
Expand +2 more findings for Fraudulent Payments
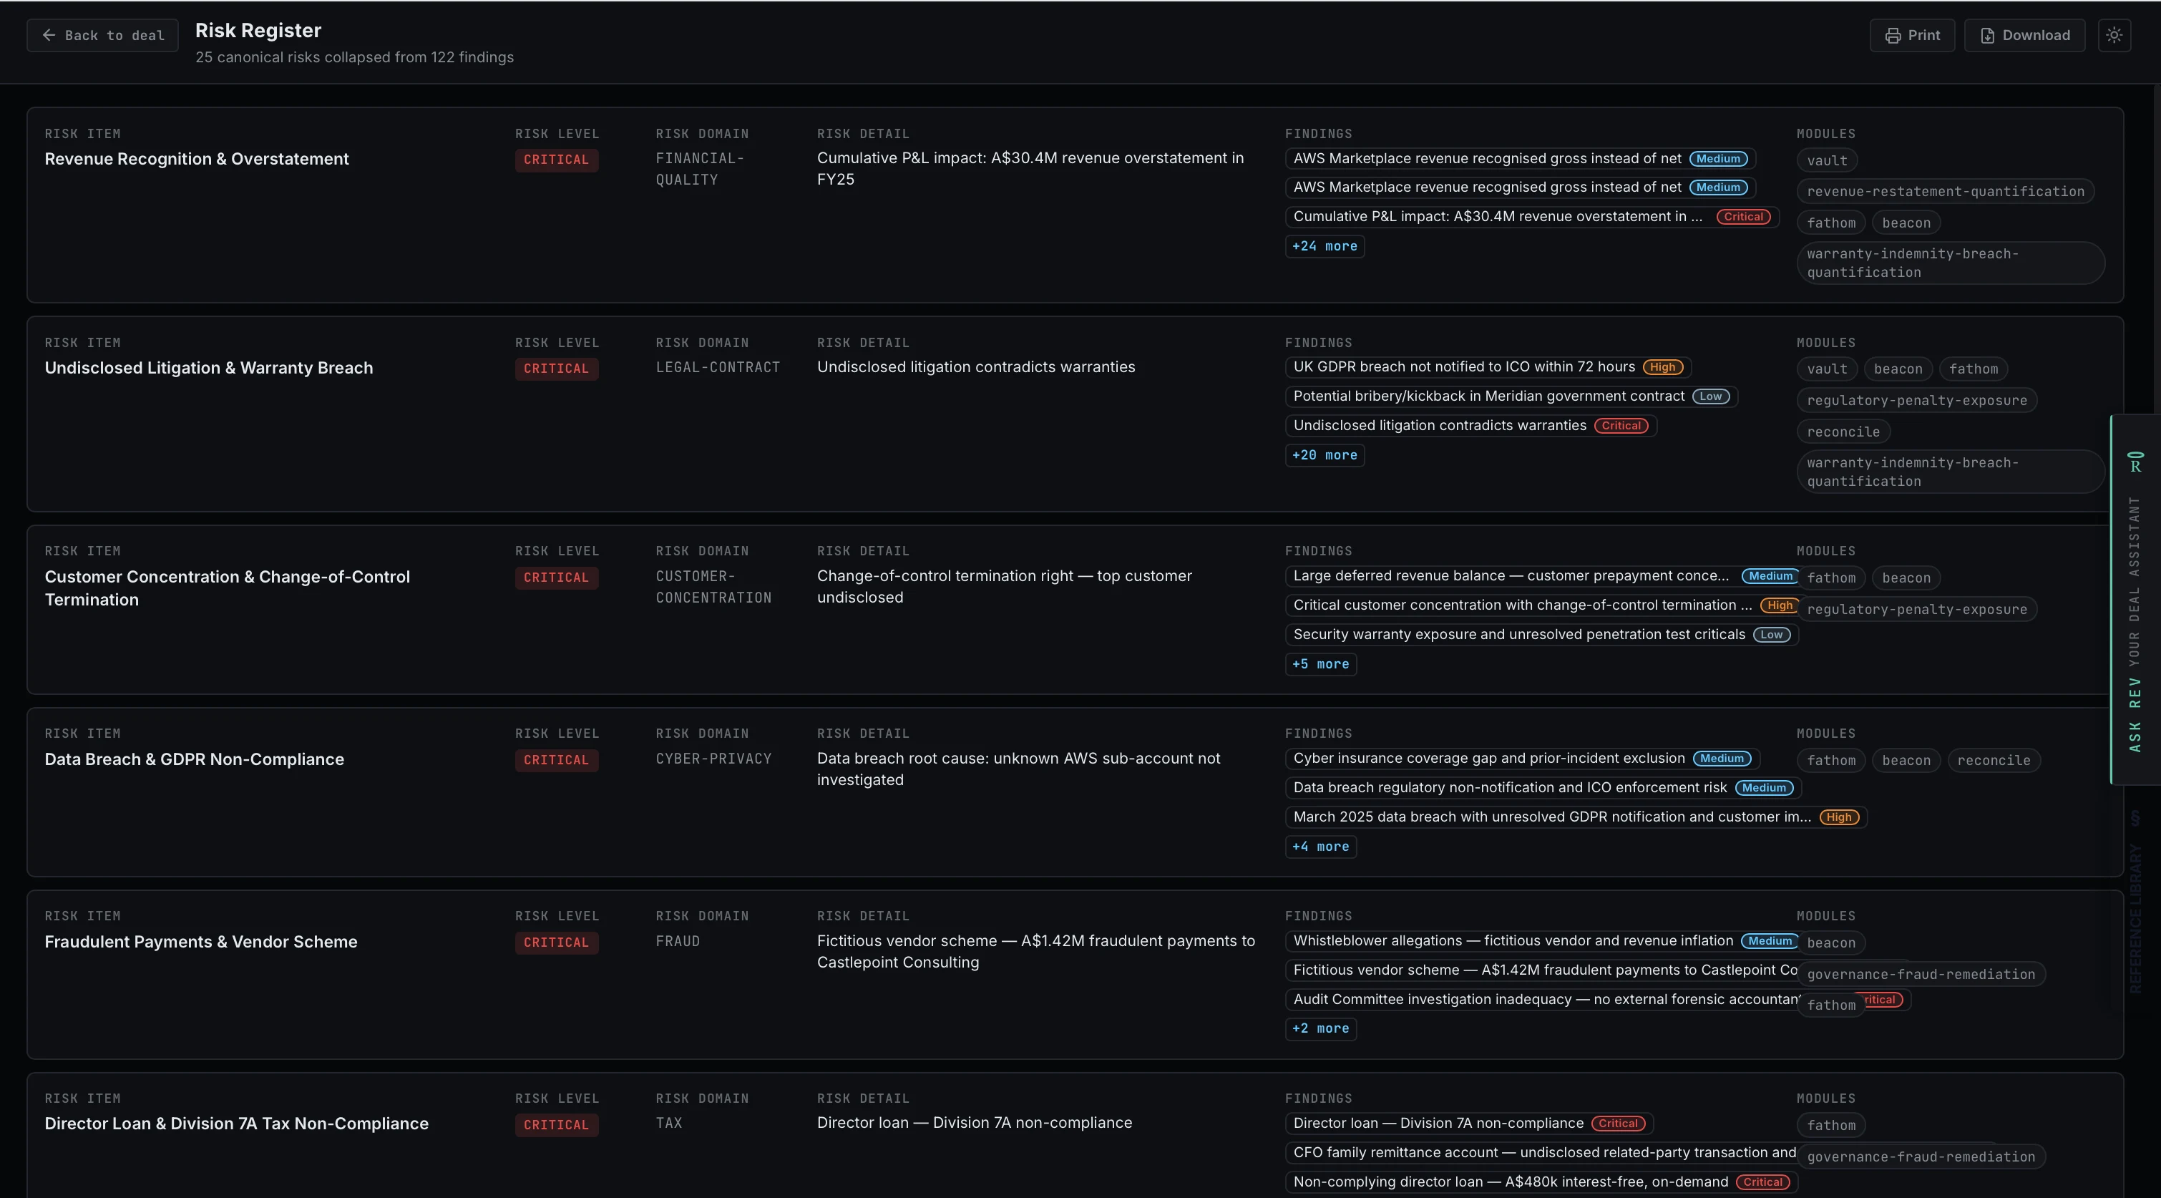[x=1320, y=1028]
